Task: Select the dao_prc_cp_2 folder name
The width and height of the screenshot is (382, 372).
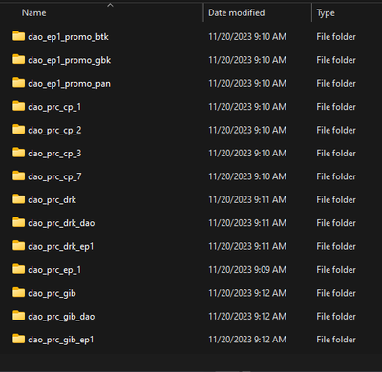Action: pos(54,130)
